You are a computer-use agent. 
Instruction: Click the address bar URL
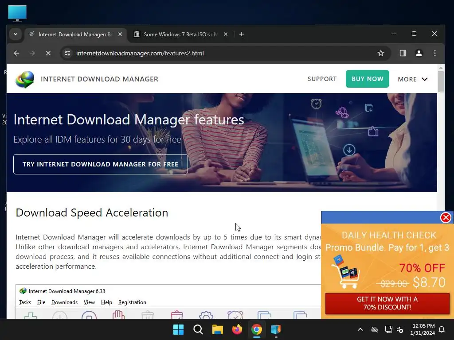[x=140, y=53]
